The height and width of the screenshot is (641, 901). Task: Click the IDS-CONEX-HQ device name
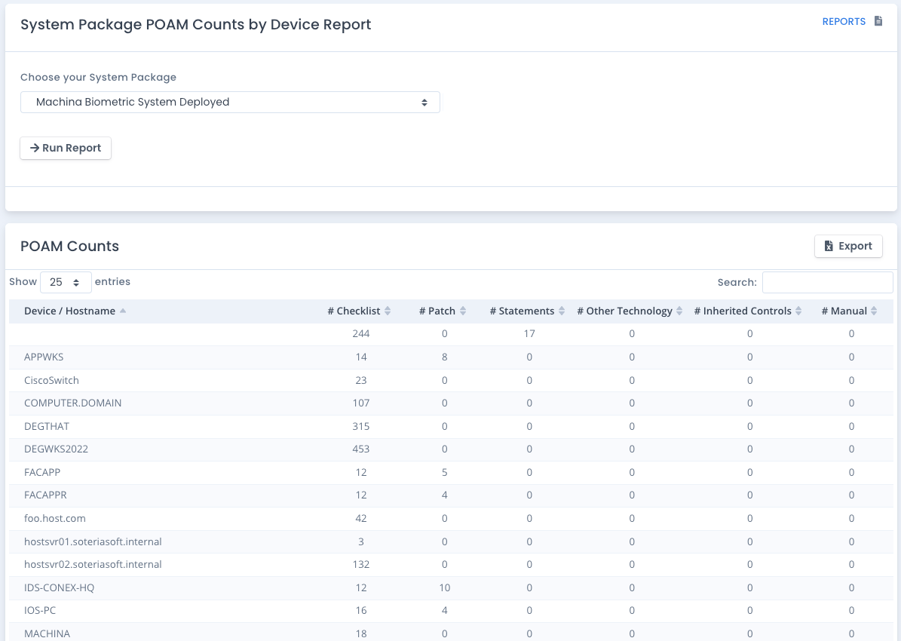pyautogui.click(x=59, y=587)
